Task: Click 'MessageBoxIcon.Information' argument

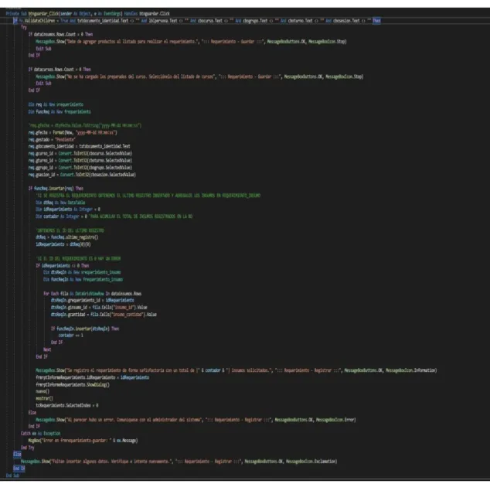Action: tap(411, 370)
